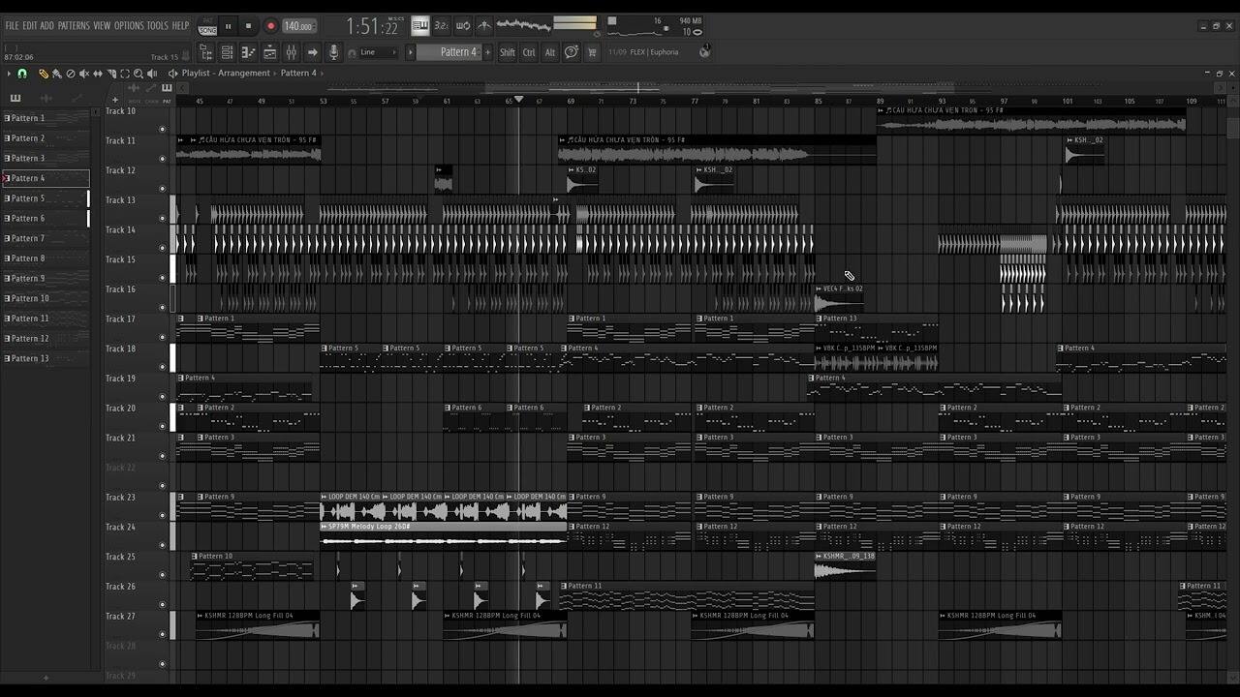Click the globe news notification icon
1240x697 pixels.
point(704,52)
